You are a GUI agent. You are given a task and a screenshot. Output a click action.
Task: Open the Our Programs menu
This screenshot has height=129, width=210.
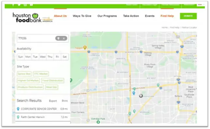(107, 16)
